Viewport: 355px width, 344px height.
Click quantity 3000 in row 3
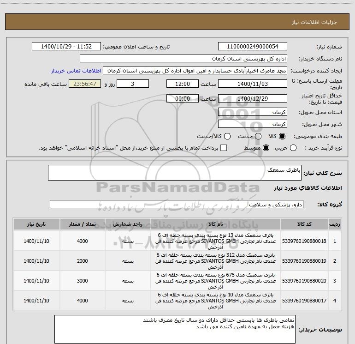click(x=82, y=281)
